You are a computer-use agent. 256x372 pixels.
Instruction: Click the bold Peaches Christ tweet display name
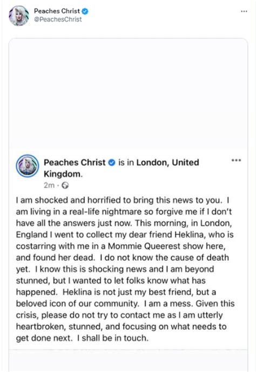(x=57, y=11)
